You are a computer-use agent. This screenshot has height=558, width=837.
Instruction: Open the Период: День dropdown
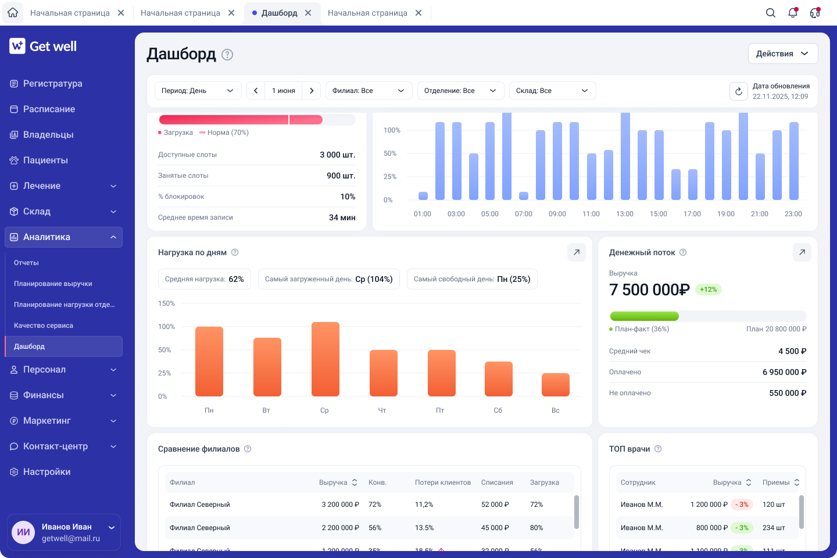198,91
